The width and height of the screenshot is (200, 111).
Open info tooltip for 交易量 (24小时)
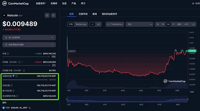tap(19, 62)
